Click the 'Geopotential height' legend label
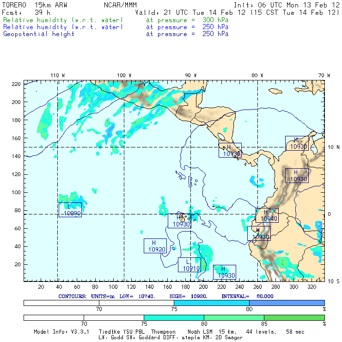Screen dimensions: 342x342 pos(39,34)
